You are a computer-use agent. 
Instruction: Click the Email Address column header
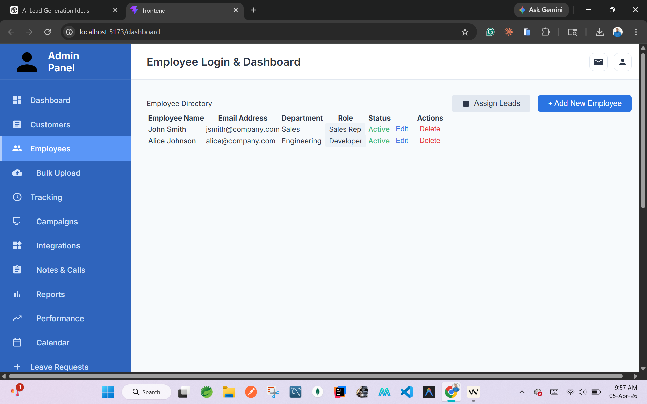[x=243, y=118]
